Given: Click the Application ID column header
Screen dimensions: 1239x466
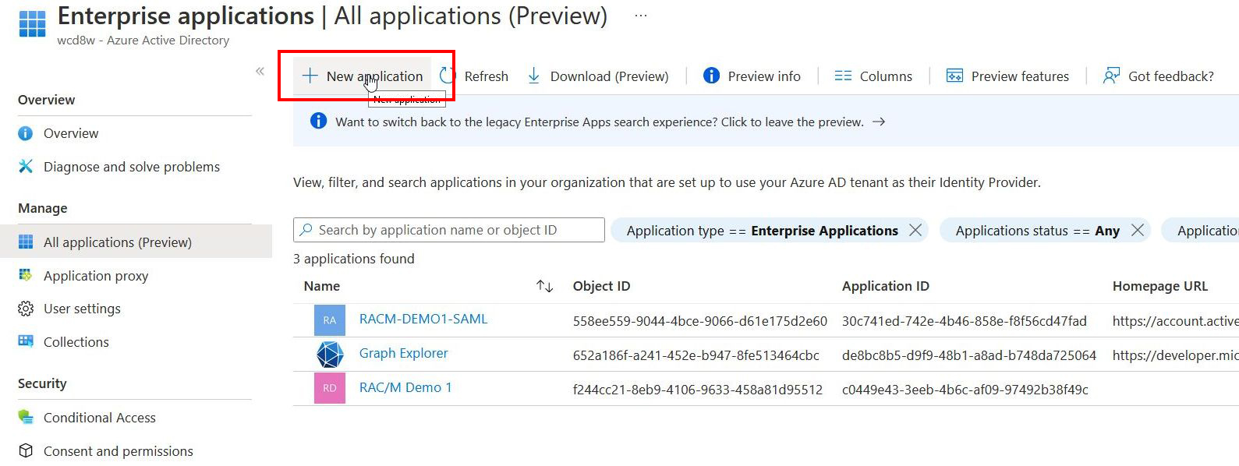Looking at the screenshot, I should click(885, 286).
